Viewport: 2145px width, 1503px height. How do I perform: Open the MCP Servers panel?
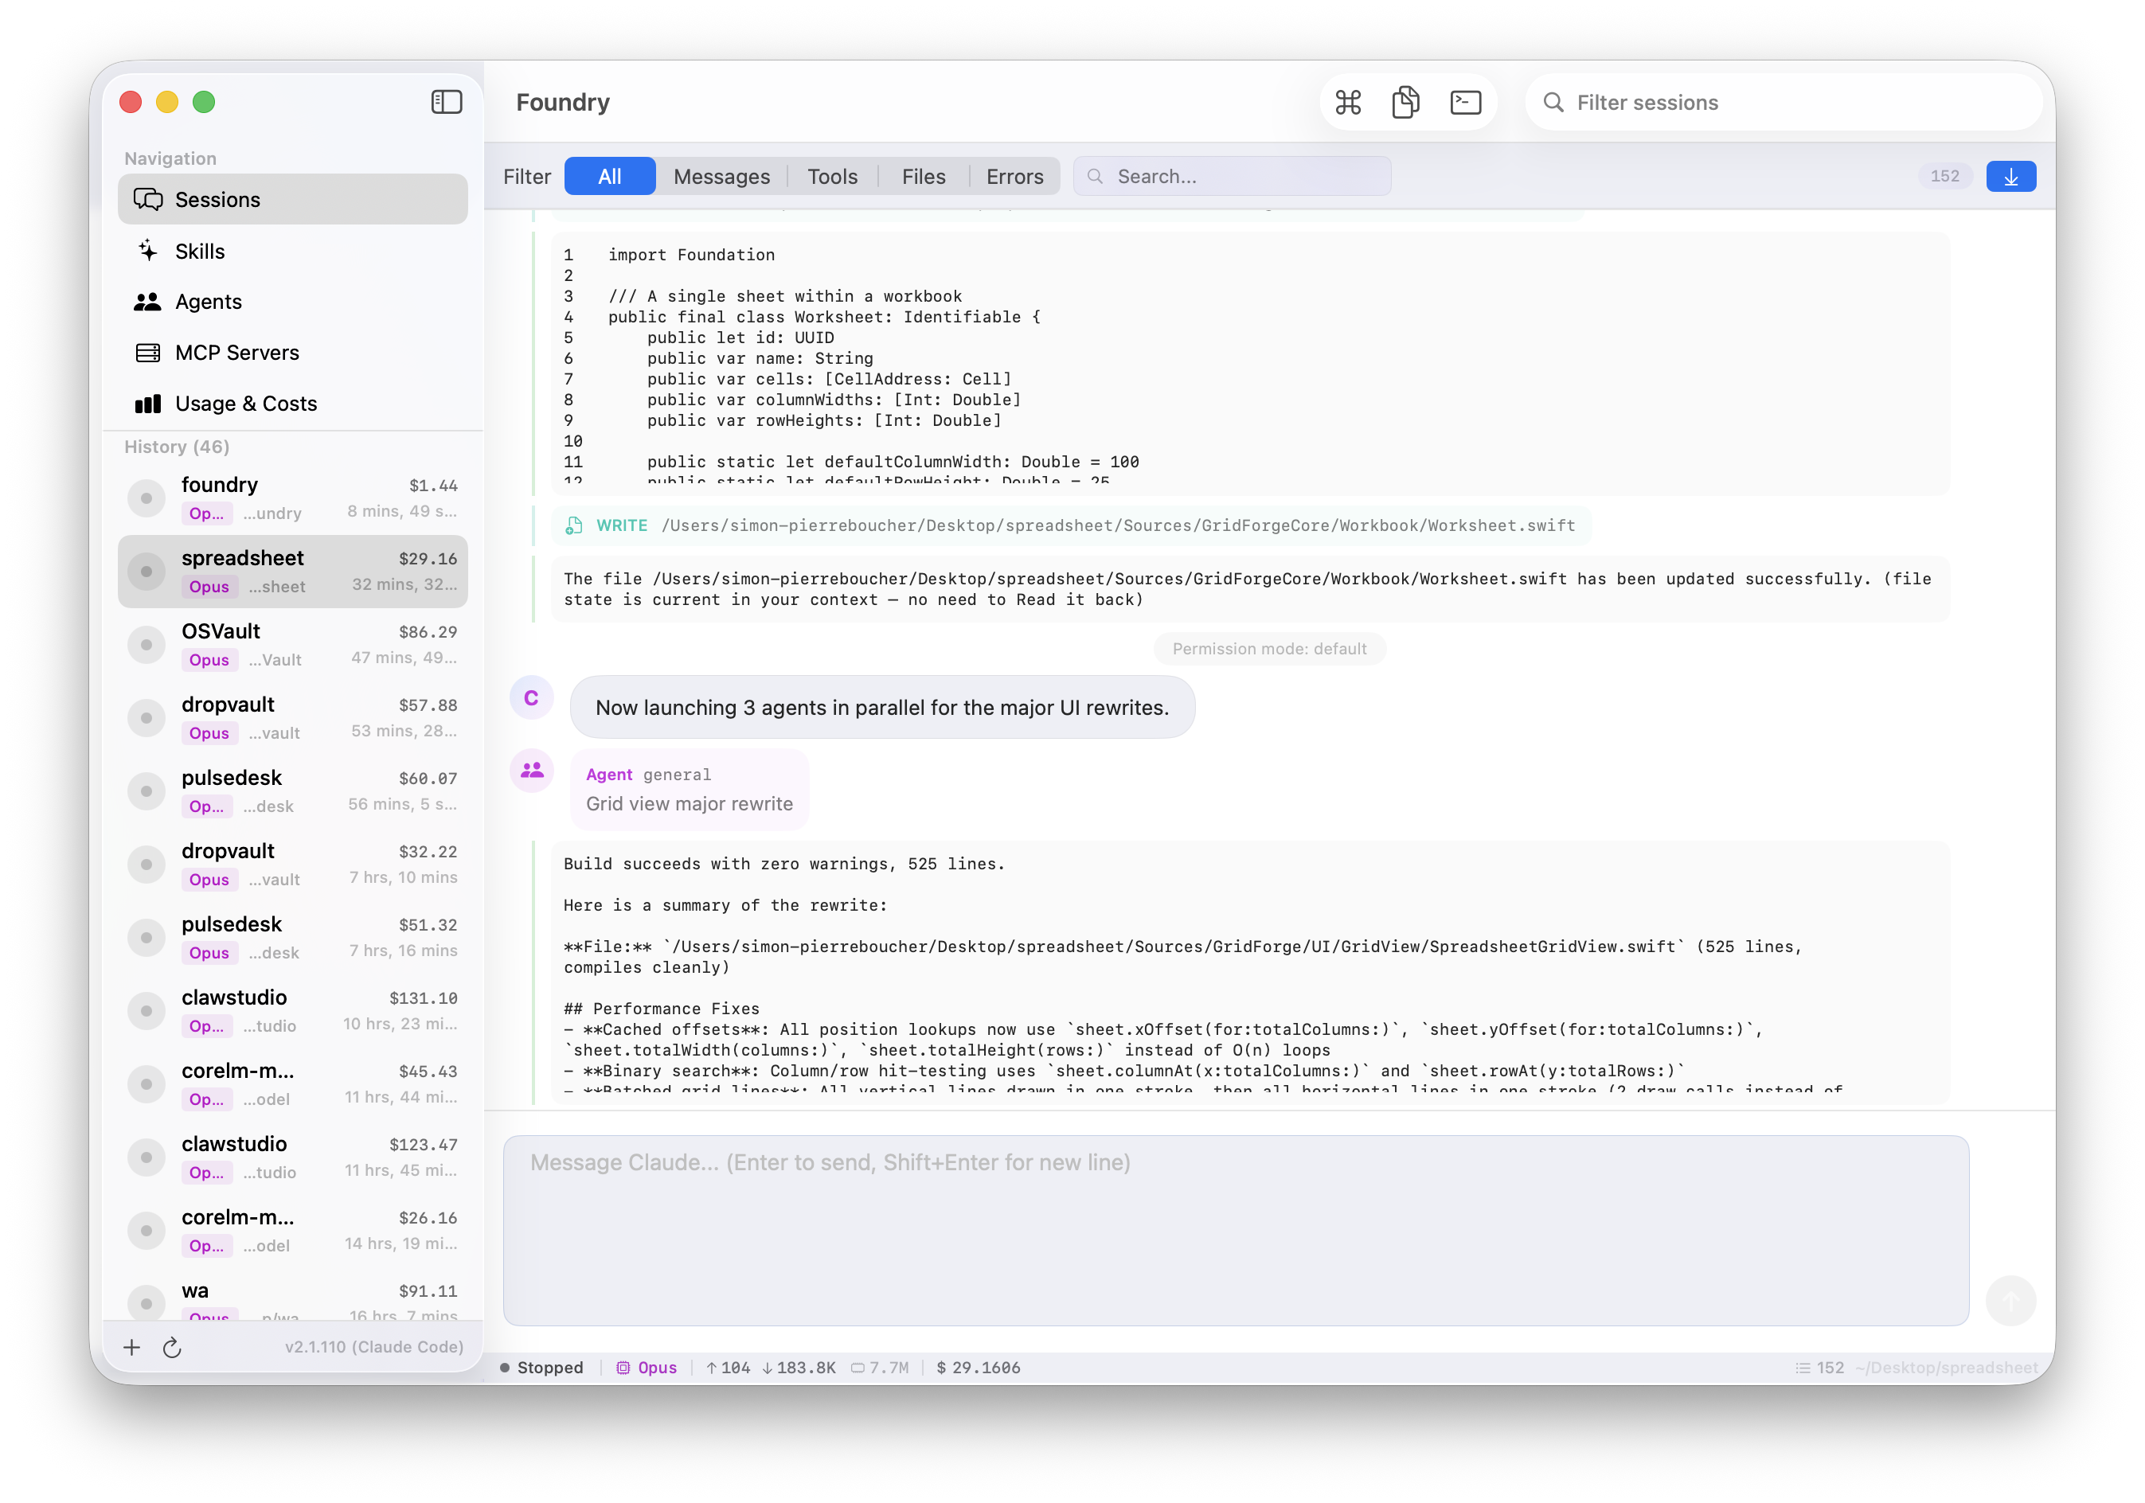(x=236, y=352)
